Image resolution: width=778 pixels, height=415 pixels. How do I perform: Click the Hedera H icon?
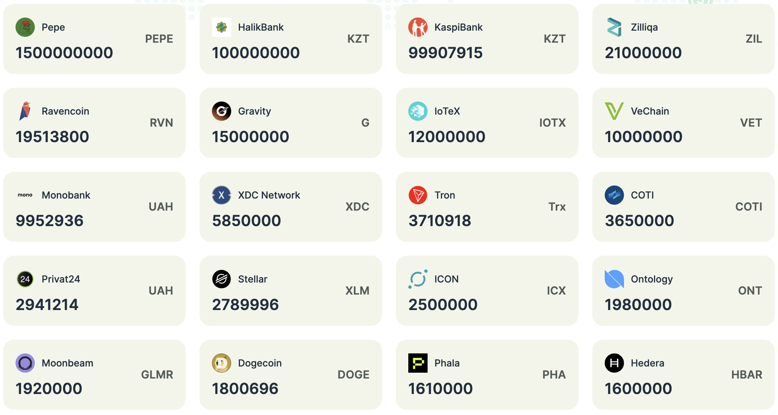click(x=614, y=363)
